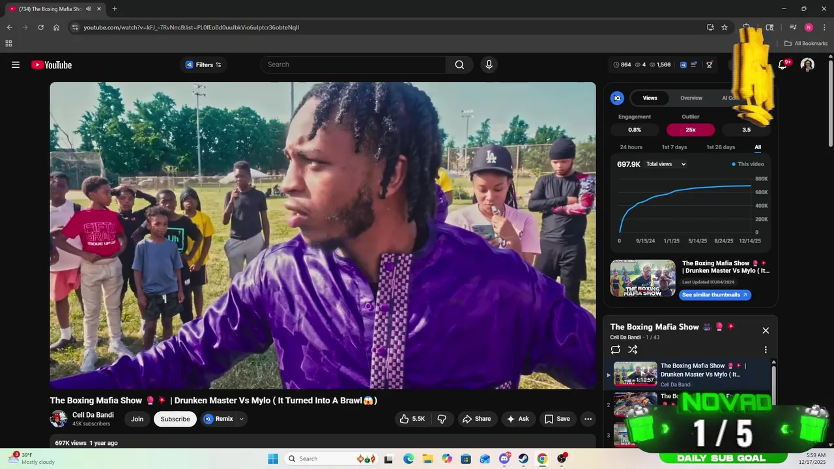Select the All time range tab

point(758,147)
